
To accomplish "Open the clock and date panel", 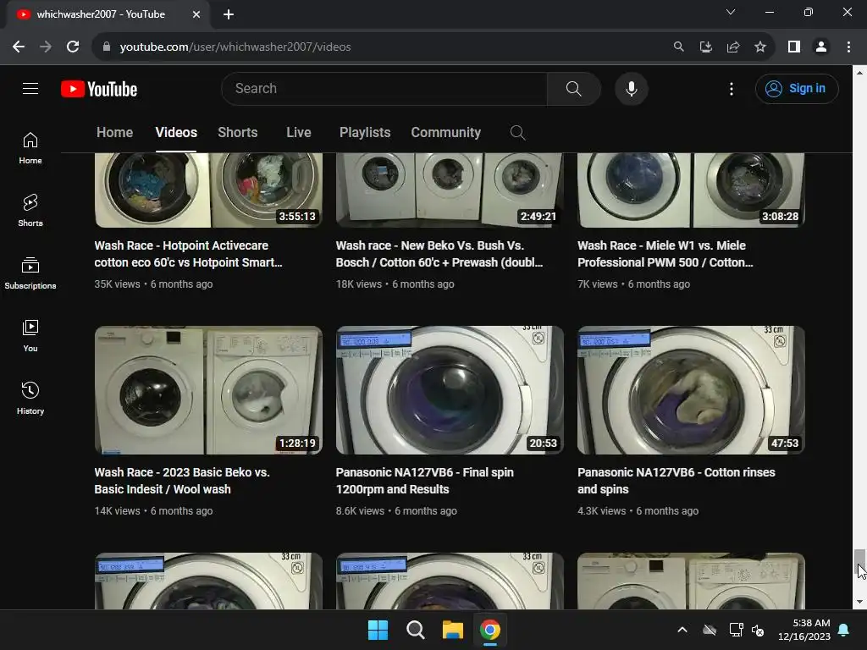I will (x=804, y=630).
